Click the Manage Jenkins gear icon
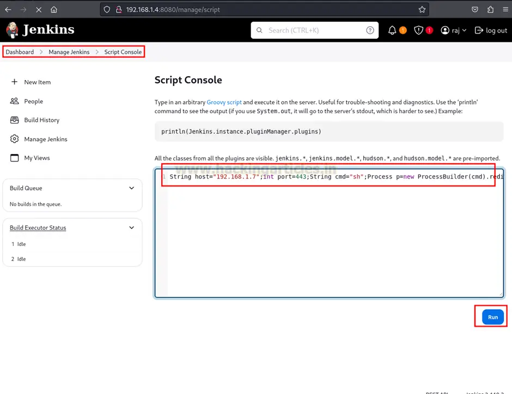Image resolution: width=512 pixels, height=394 pixels. click(14, 139)
